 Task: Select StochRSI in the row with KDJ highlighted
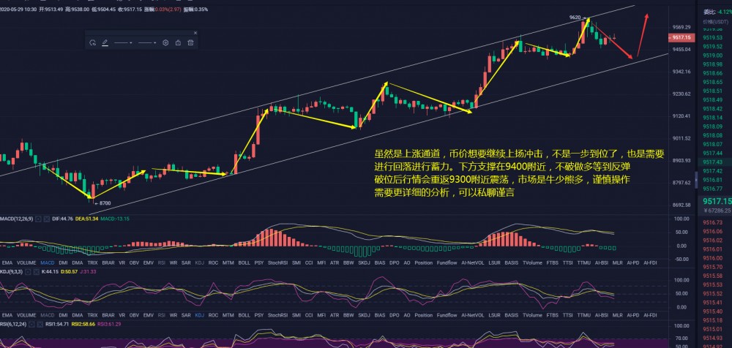[x=278, y=314]
